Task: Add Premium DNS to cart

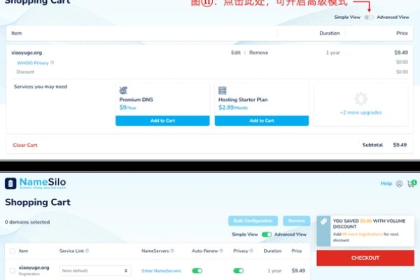Action: 162,120
